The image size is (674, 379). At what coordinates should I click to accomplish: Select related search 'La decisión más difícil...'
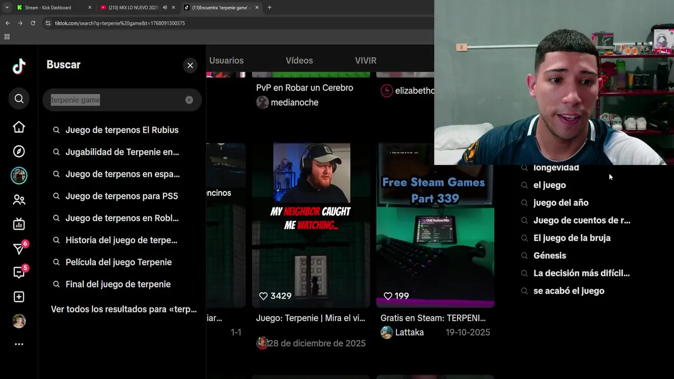(x=581, y=273)
